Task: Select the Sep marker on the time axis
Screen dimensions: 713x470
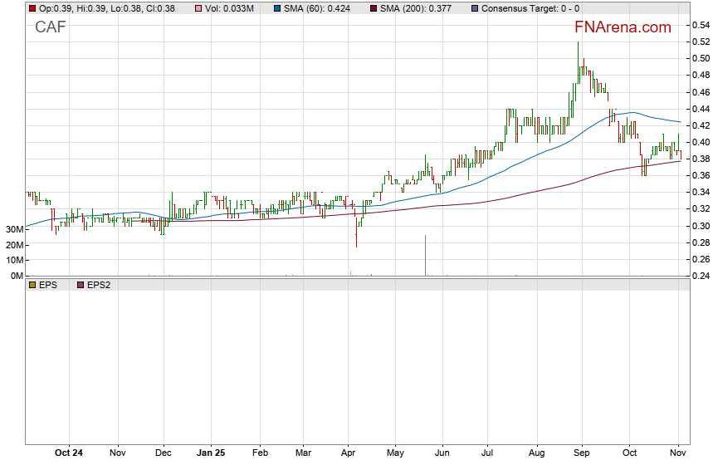Action: pos(581,453)
